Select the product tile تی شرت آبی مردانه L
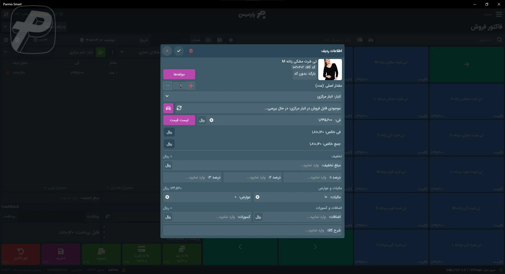The image size is (505, 274). pos(466,247)
